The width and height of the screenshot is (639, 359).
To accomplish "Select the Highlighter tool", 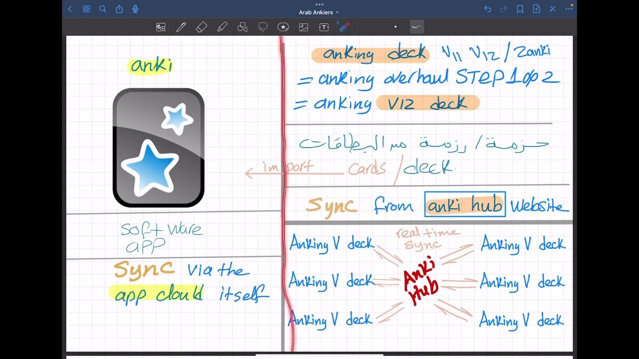I will [x=222, y=27].
